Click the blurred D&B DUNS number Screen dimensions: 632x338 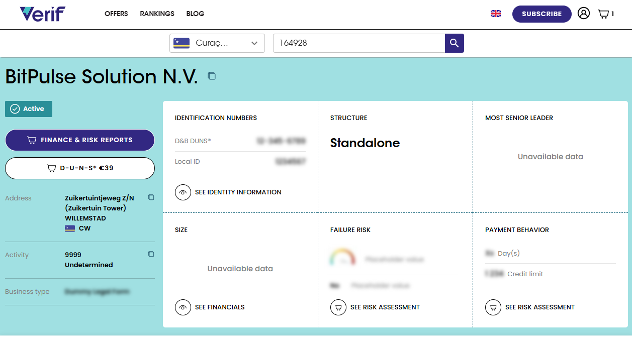point(281,141)
